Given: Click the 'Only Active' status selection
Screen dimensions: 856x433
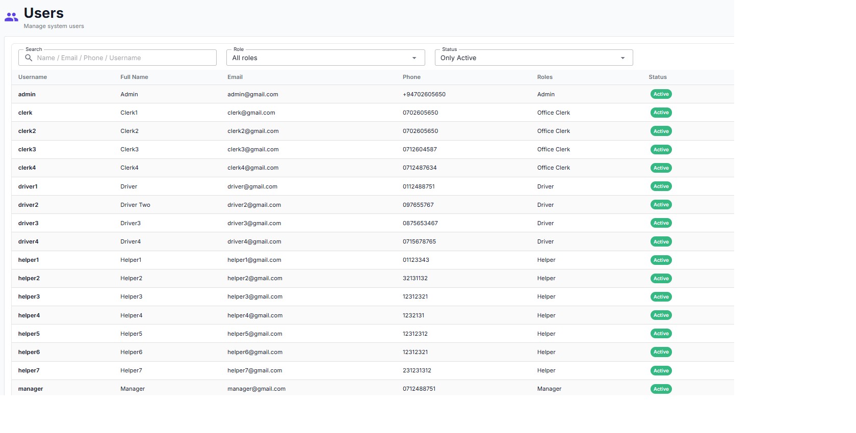Looking at the screenshot, I should coord(458,58).
